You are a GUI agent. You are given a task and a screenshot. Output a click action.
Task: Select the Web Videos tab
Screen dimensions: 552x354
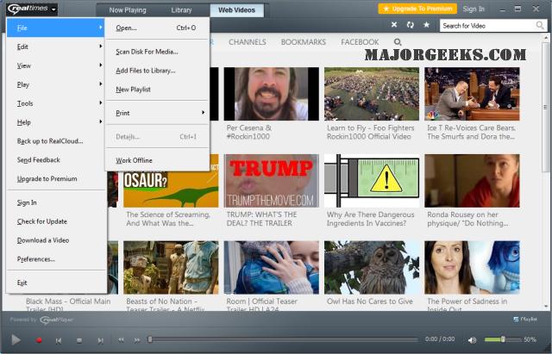236,10
